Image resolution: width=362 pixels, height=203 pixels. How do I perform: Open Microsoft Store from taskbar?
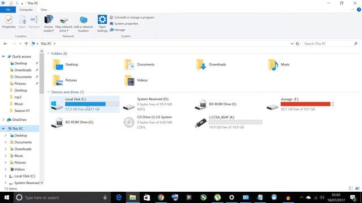(147, 197)
